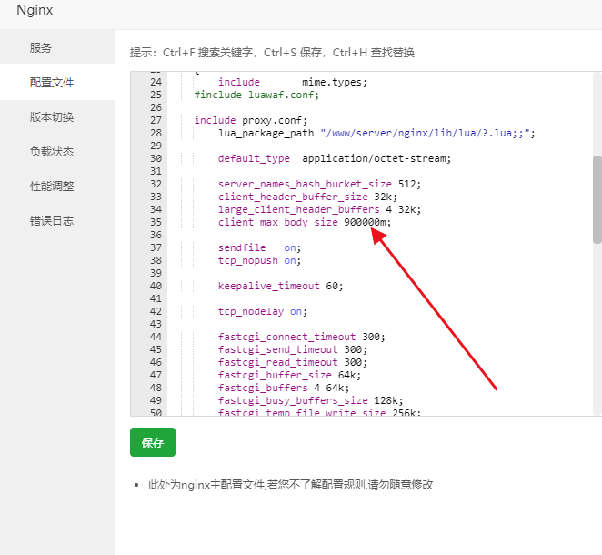602x555 pixels.
Task: Click the nginx主配置文件 warning note
Action: [291, 485]
